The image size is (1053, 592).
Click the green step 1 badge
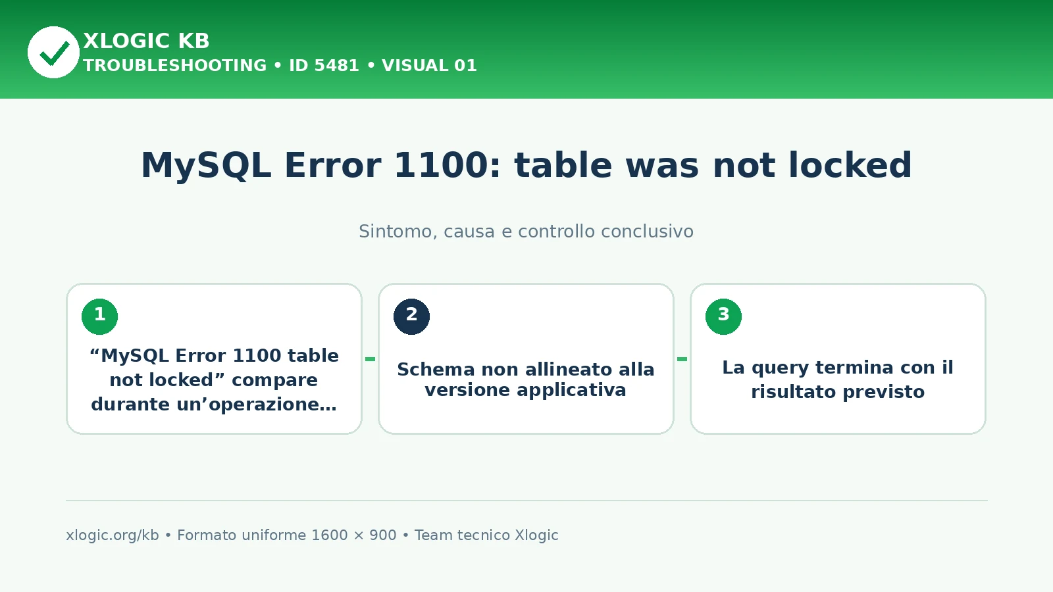(99, 316)
